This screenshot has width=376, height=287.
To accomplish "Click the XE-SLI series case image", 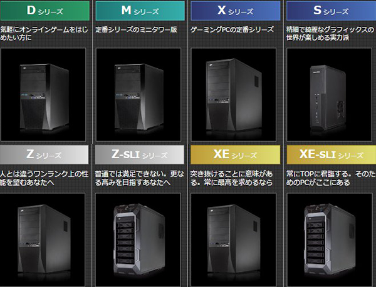I will pos(329,240).
